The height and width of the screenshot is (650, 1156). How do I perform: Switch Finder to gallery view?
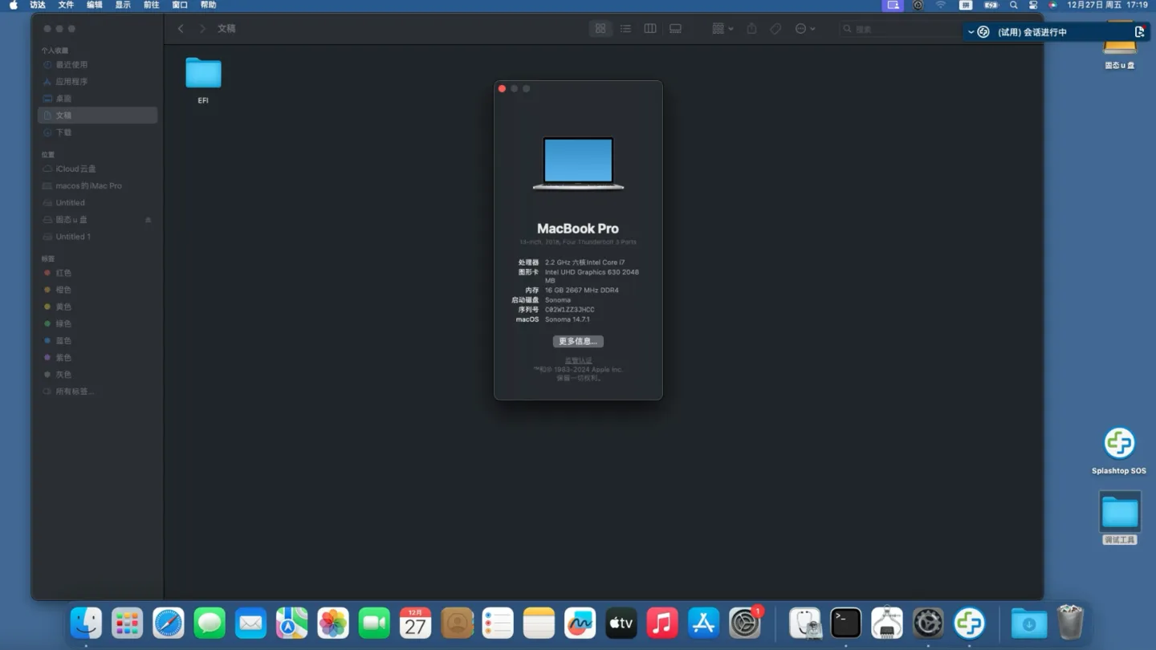point(675,29)
